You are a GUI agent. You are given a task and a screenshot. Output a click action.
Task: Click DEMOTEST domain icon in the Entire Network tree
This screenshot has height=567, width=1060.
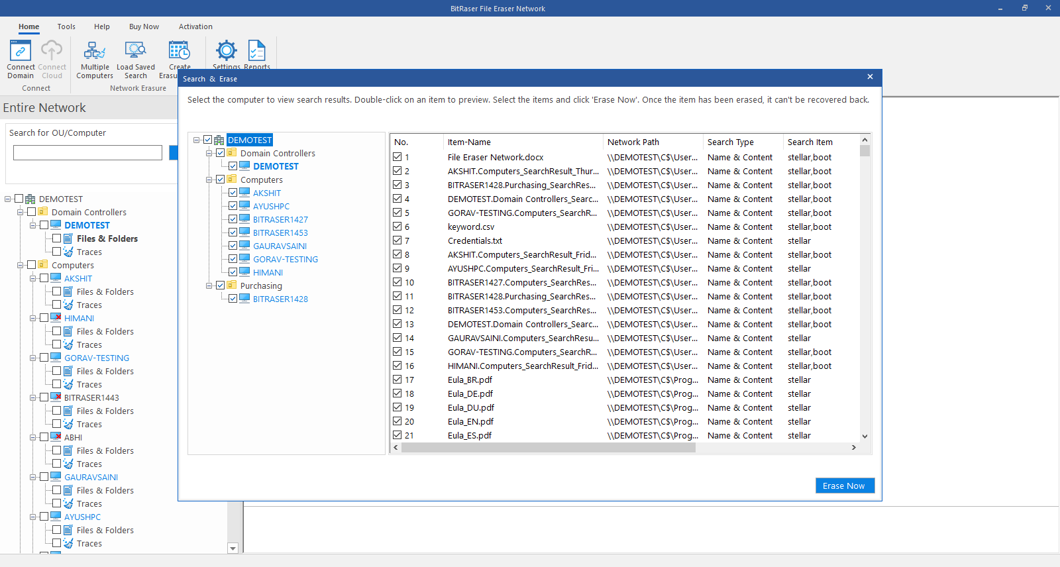(30, 199)
